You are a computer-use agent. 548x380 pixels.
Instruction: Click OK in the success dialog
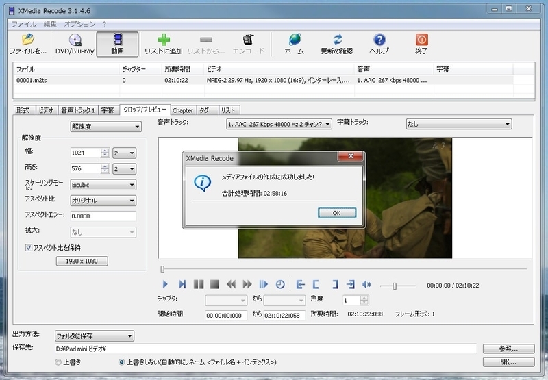tap(337, 213)
